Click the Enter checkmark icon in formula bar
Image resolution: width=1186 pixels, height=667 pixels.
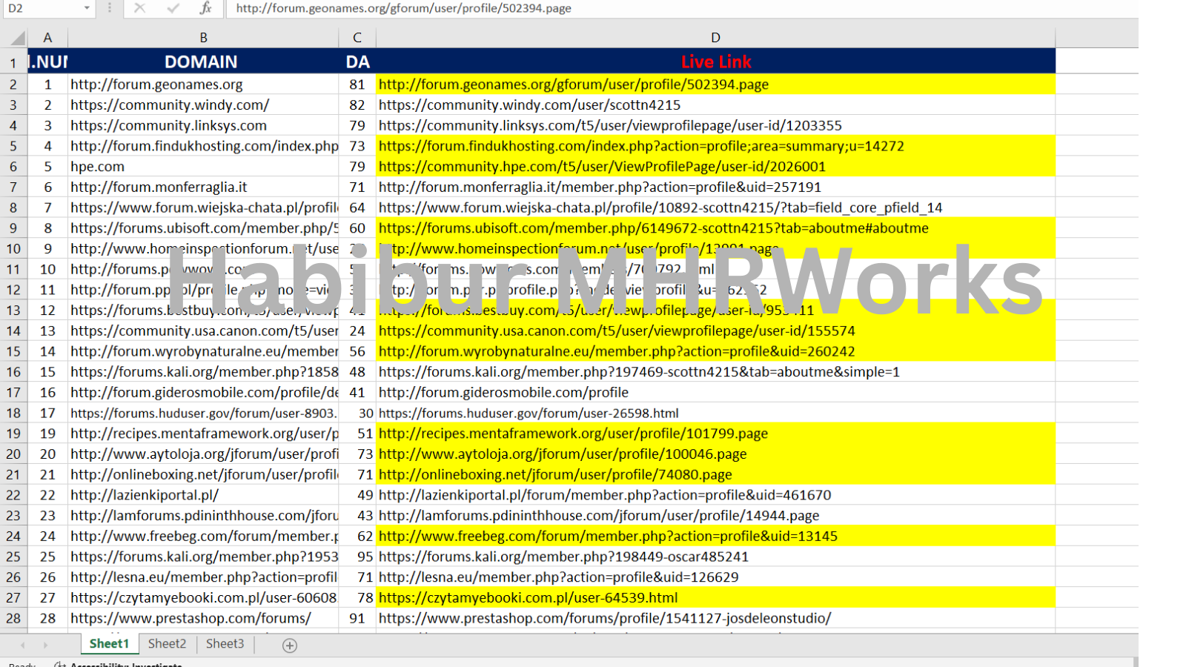pyautogui.click(x=173, y=8)
